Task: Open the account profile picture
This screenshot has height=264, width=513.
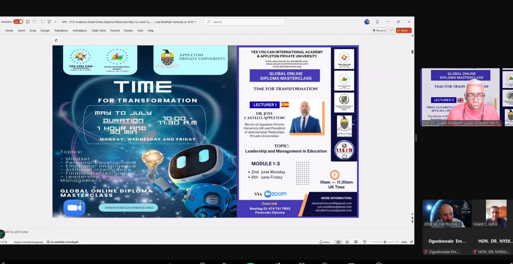Action: [367, 22]
